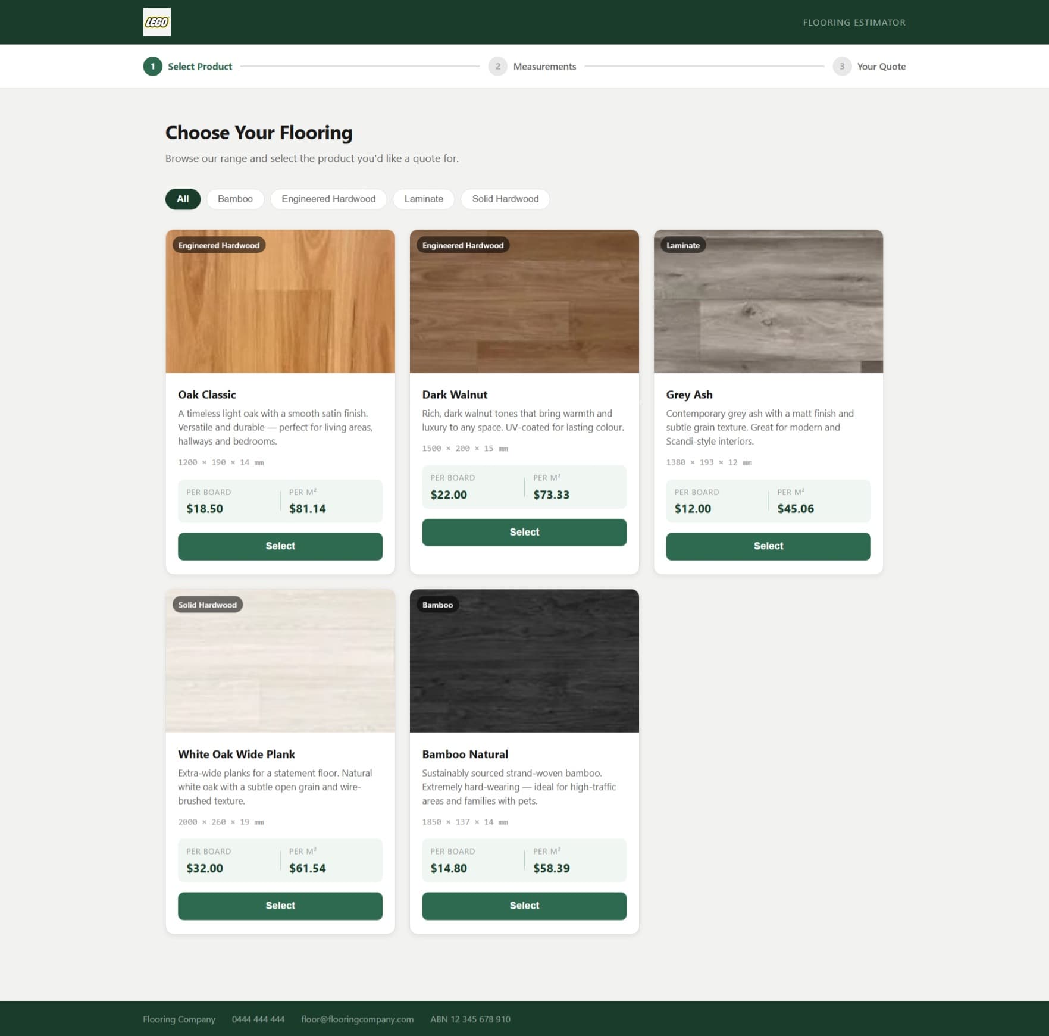Screen dimensions: 1049x1036
Task: Click the step 3 Your Quote circle
Action: [842, 66]
